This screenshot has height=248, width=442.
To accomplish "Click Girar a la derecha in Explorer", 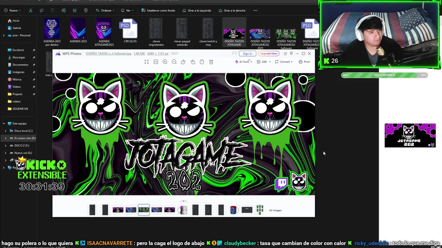I will (x=232, y=10).
